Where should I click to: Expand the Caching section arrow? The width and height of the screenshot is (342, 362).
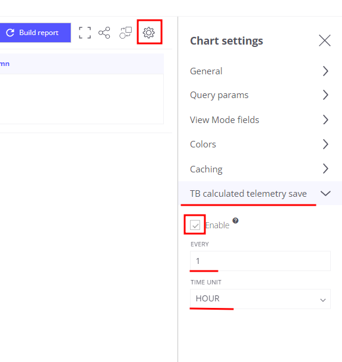coord(325,169)
